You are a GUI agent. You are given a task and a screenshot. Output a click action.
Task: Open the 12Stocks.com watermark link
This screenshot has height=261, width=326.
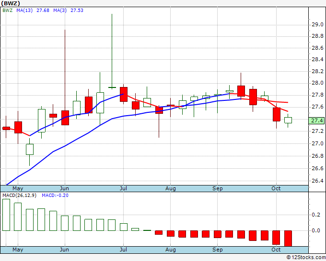[306, 257]
